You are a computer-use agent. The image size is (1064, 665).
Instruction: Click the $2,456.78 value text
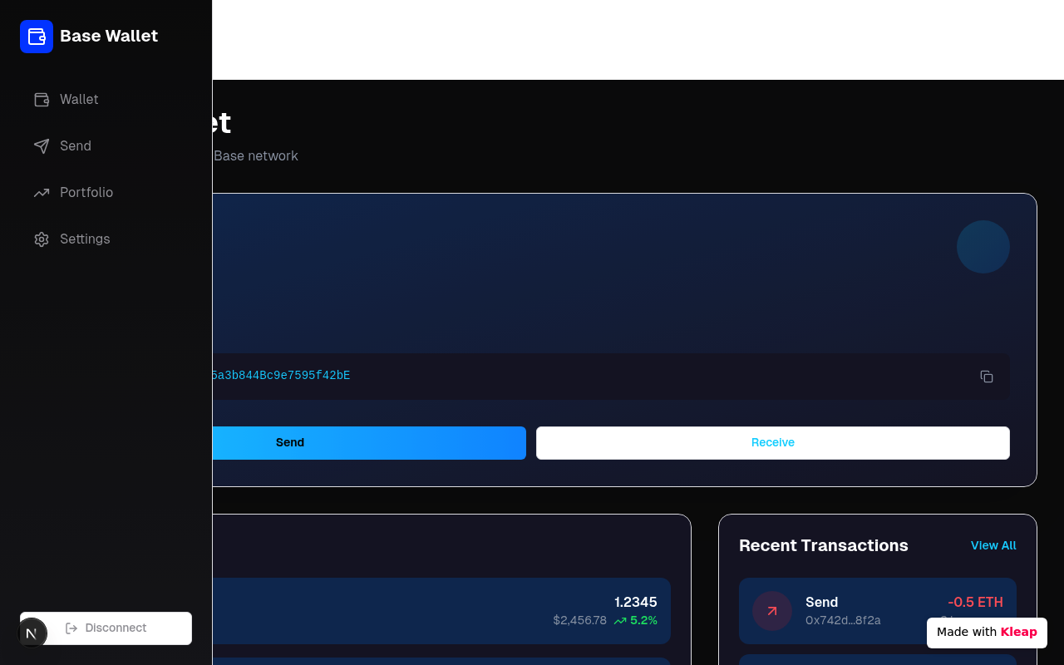coord(580,620)
